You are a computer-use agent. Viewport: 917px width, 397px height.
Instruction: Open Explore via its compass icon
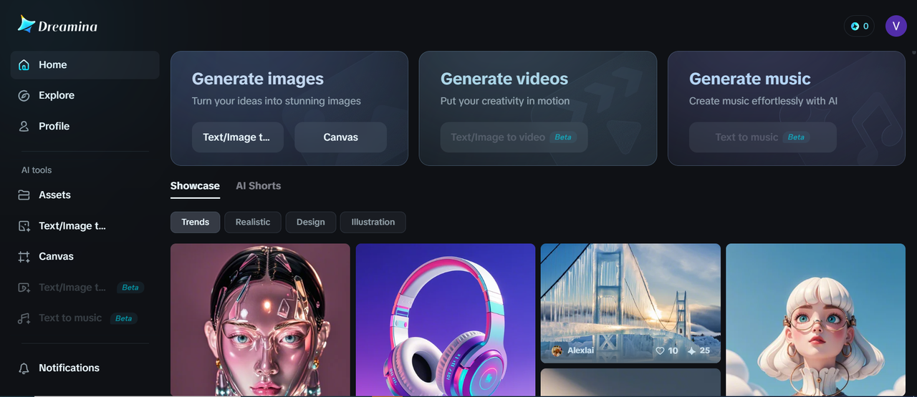tap(24, 96)
